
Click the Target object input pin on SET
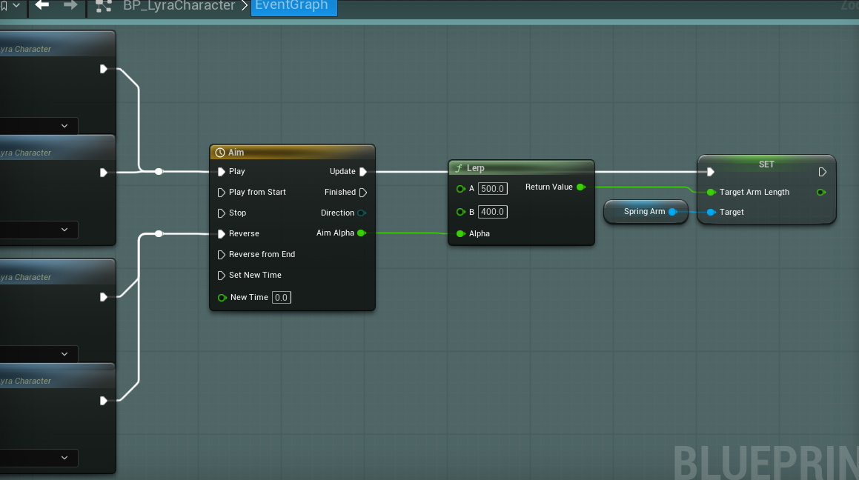click(x=711, y=213)
